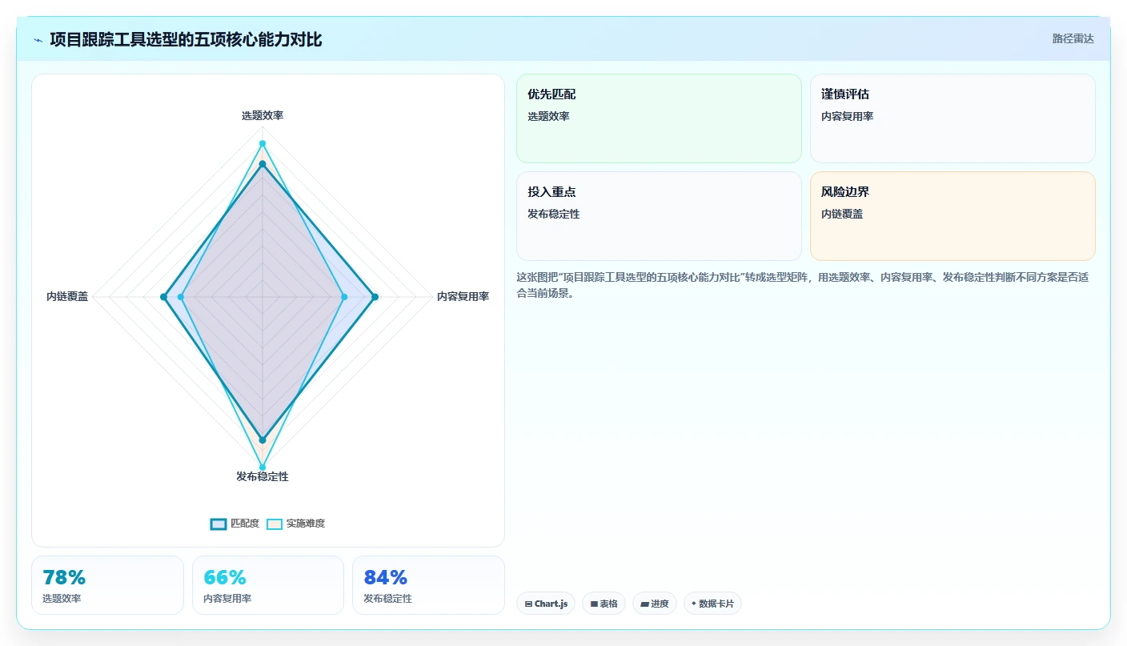Open the 投入重点 card
The width and height of the screenshot is (1127, 646).
[x=659, y=216]
